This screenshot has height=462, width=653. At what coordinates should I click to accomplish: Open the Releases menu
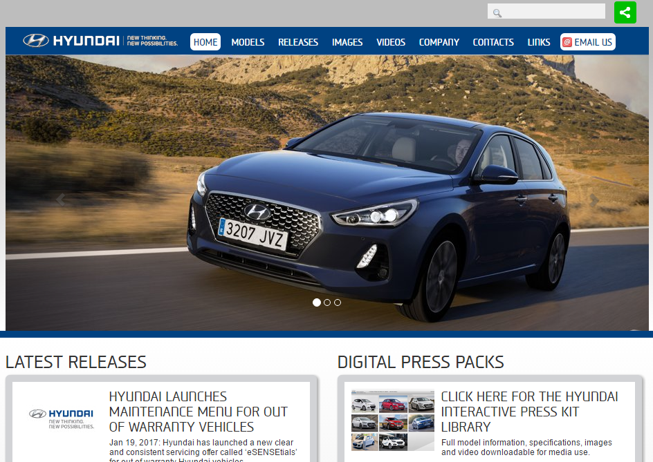pos(298,42)
